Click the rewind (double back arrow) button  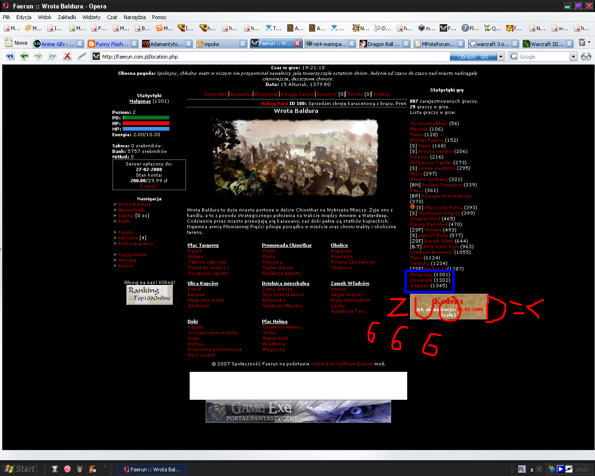coord(10,56)
